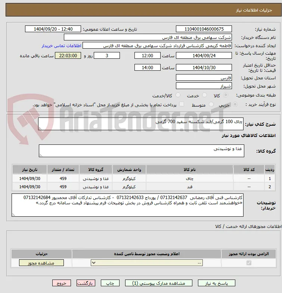This screenshot has height=293, width=282.
Task: Click the response deadline date 1404/09/24
Action: point(204,55)
